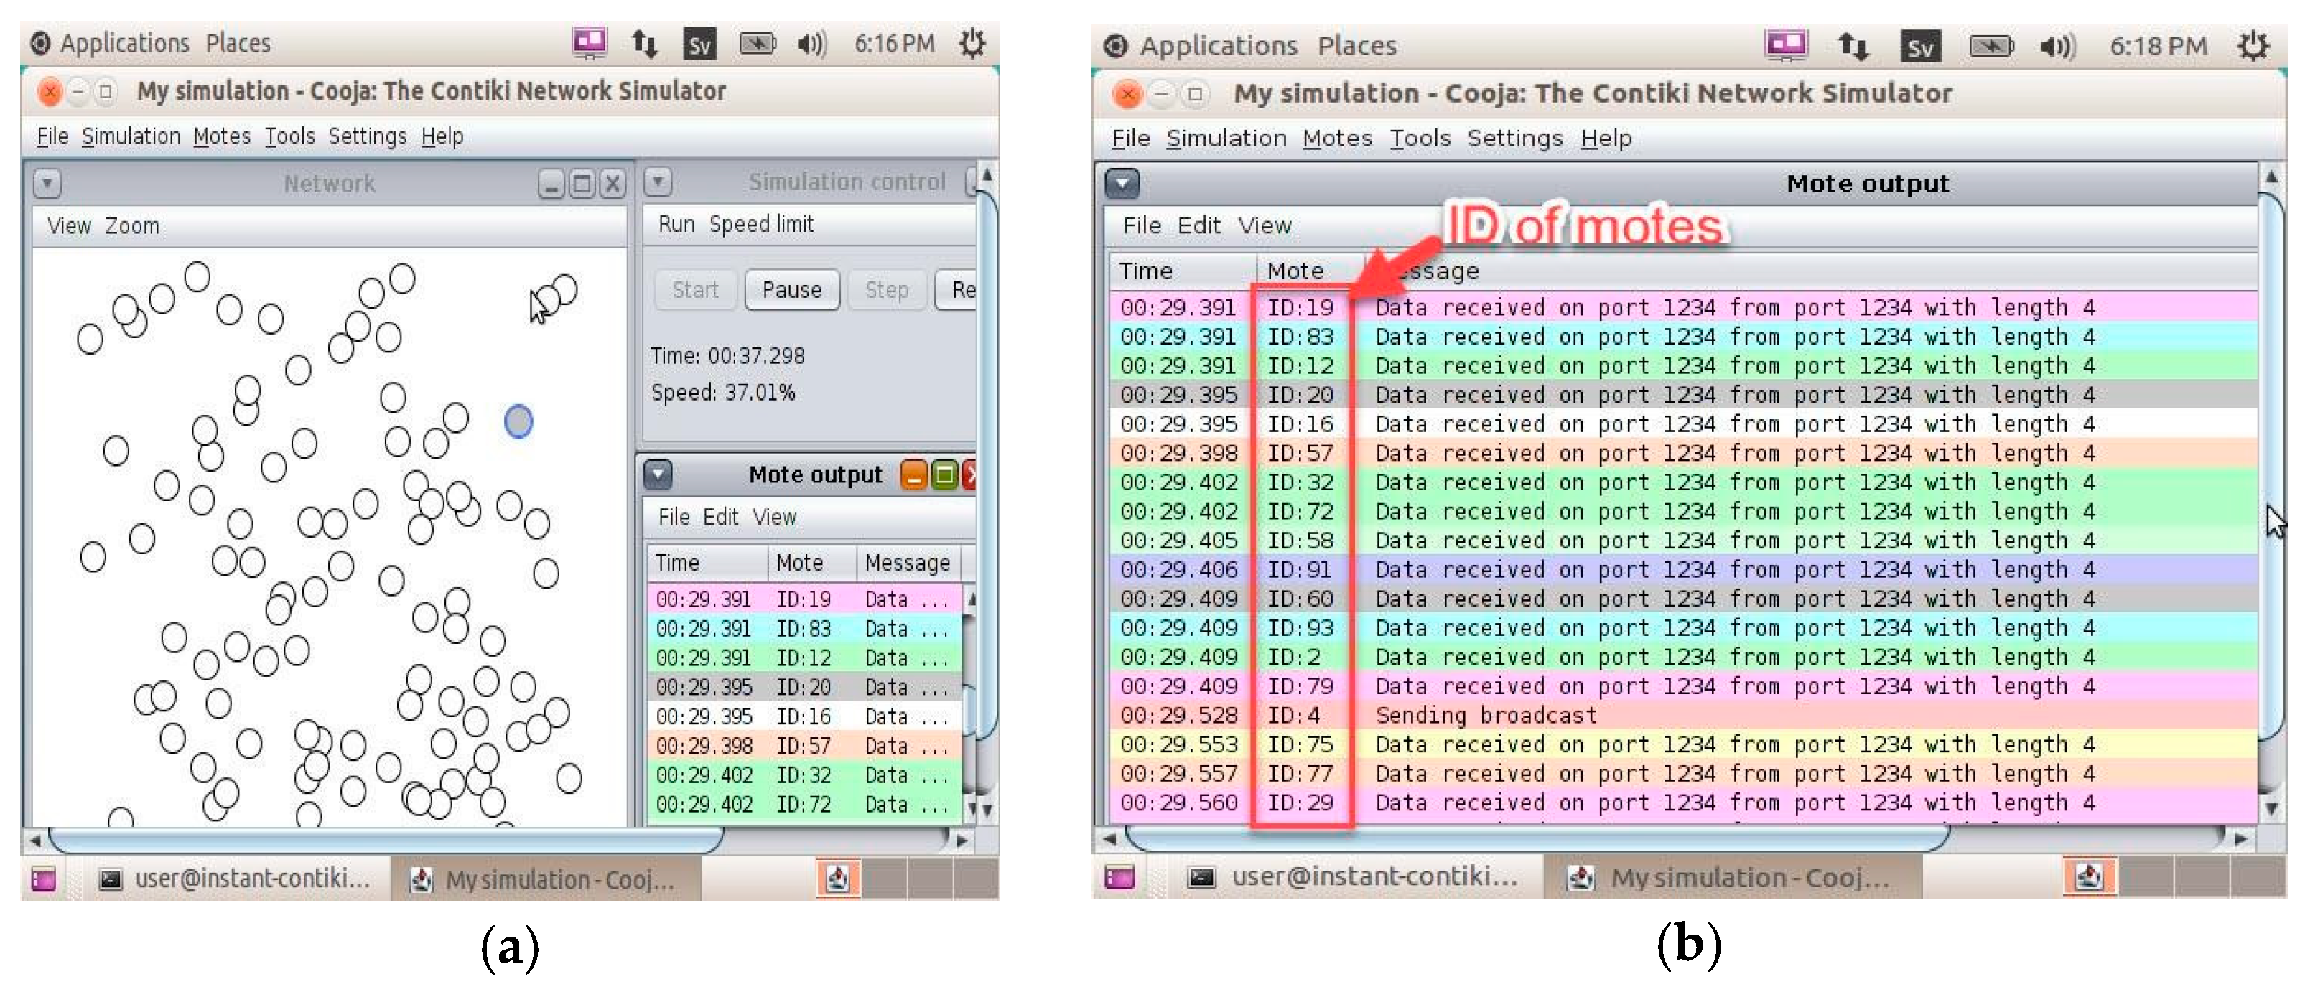Open Speed limit menu in Simulation control

tap(760, 224)
